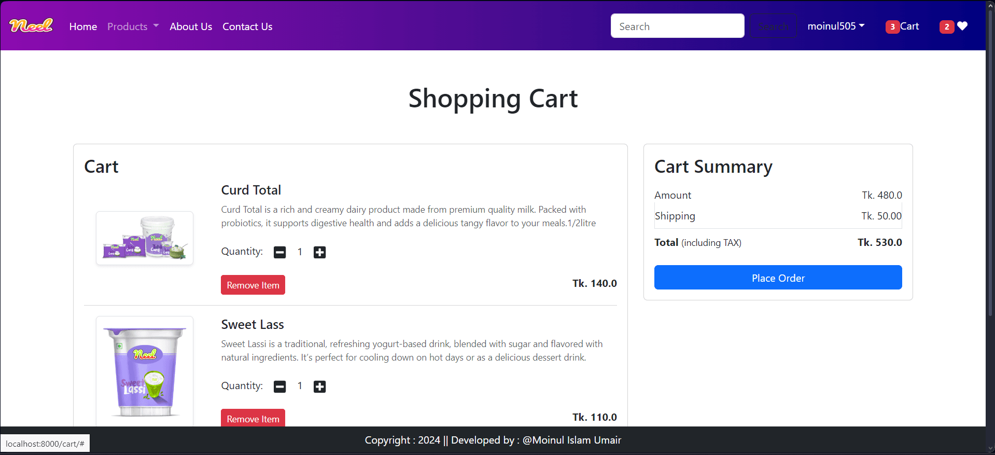Image resolution: width=995 pixels, height=455 pixels.
Task: Remove Sweet Lassi from the cart
Action: [253, 418]
